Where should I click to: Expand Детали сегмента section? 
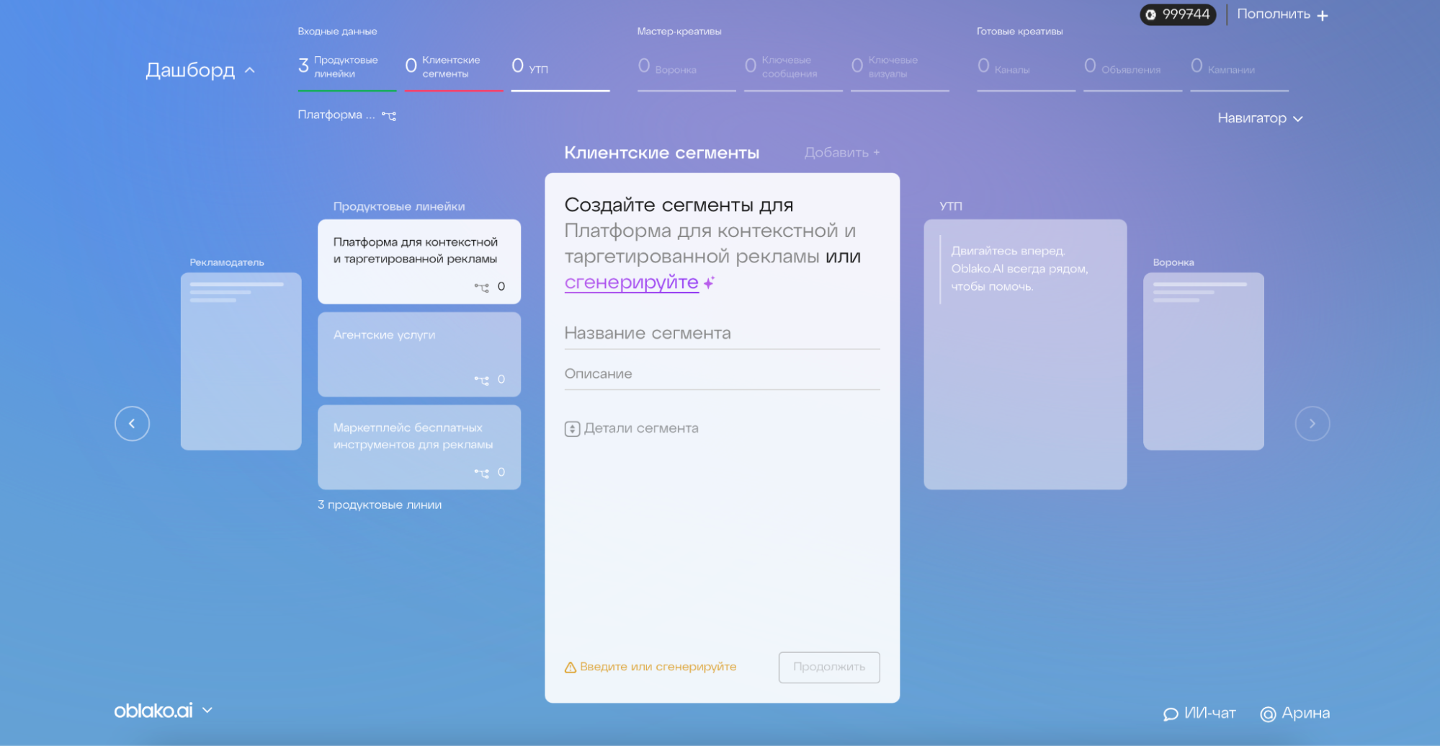[x=572, y=429]
